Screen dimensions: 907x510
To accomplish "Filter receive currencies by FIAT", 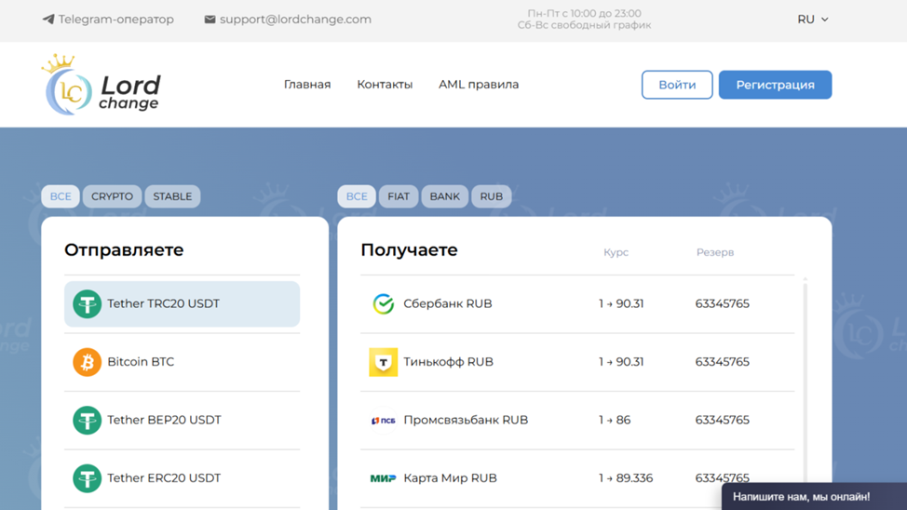I will click(399, 196).
